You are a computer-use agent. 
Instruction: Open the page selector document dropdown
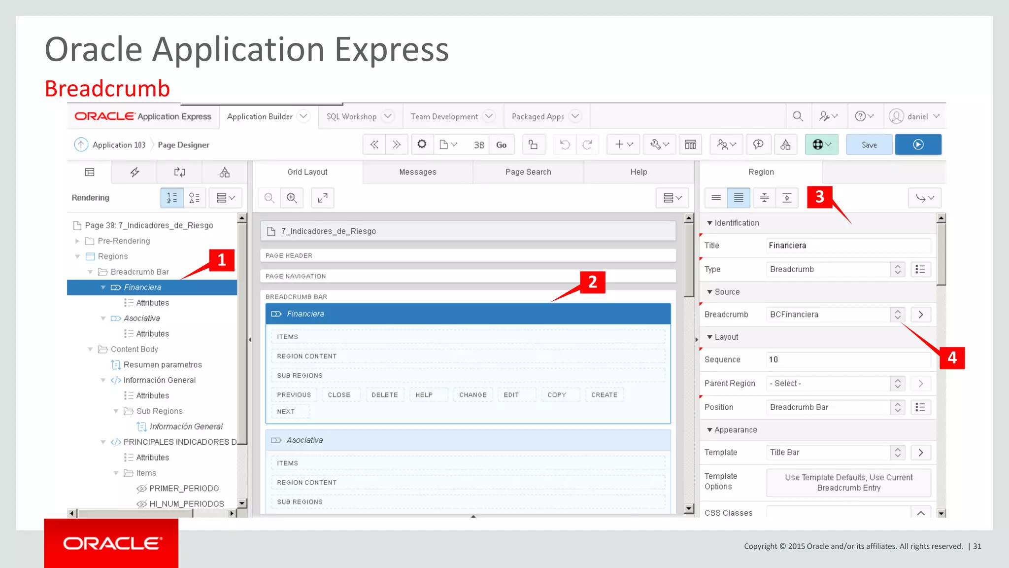click(448, 144)
